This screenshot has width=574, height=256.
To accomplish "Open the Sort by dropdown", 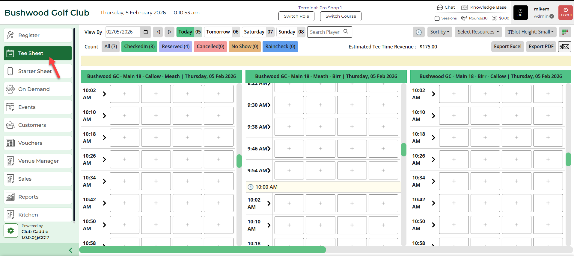I will click(439, 32).
